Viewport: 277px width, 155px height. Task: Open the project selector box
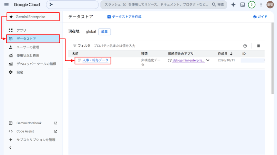72,4
